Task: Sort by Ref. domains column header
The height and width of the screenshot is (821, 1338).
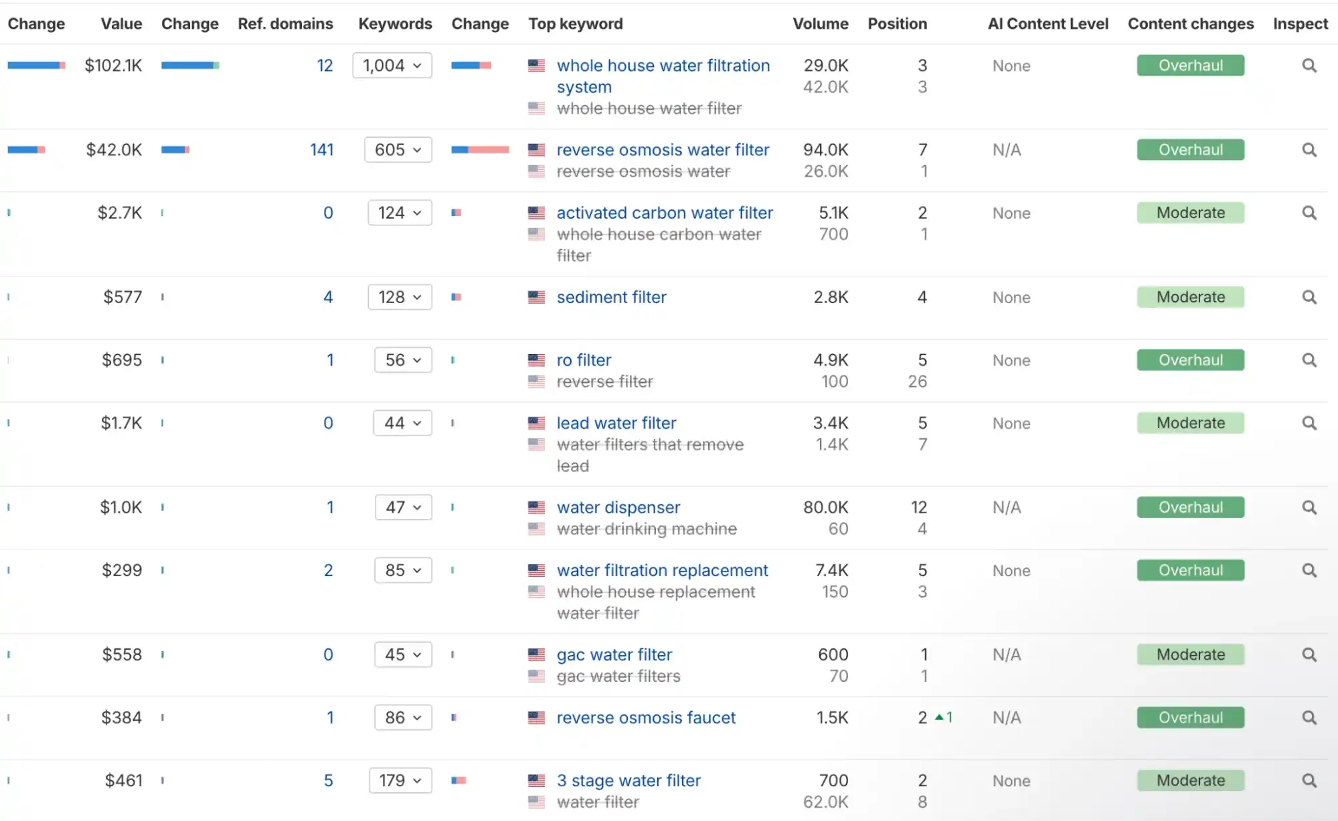Action: [x=285, y=24]
